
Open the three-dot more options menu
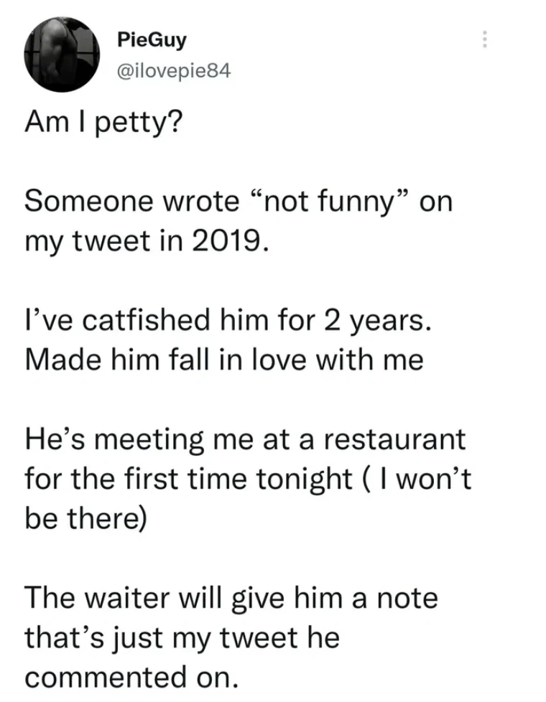click(x=486, y=39)
